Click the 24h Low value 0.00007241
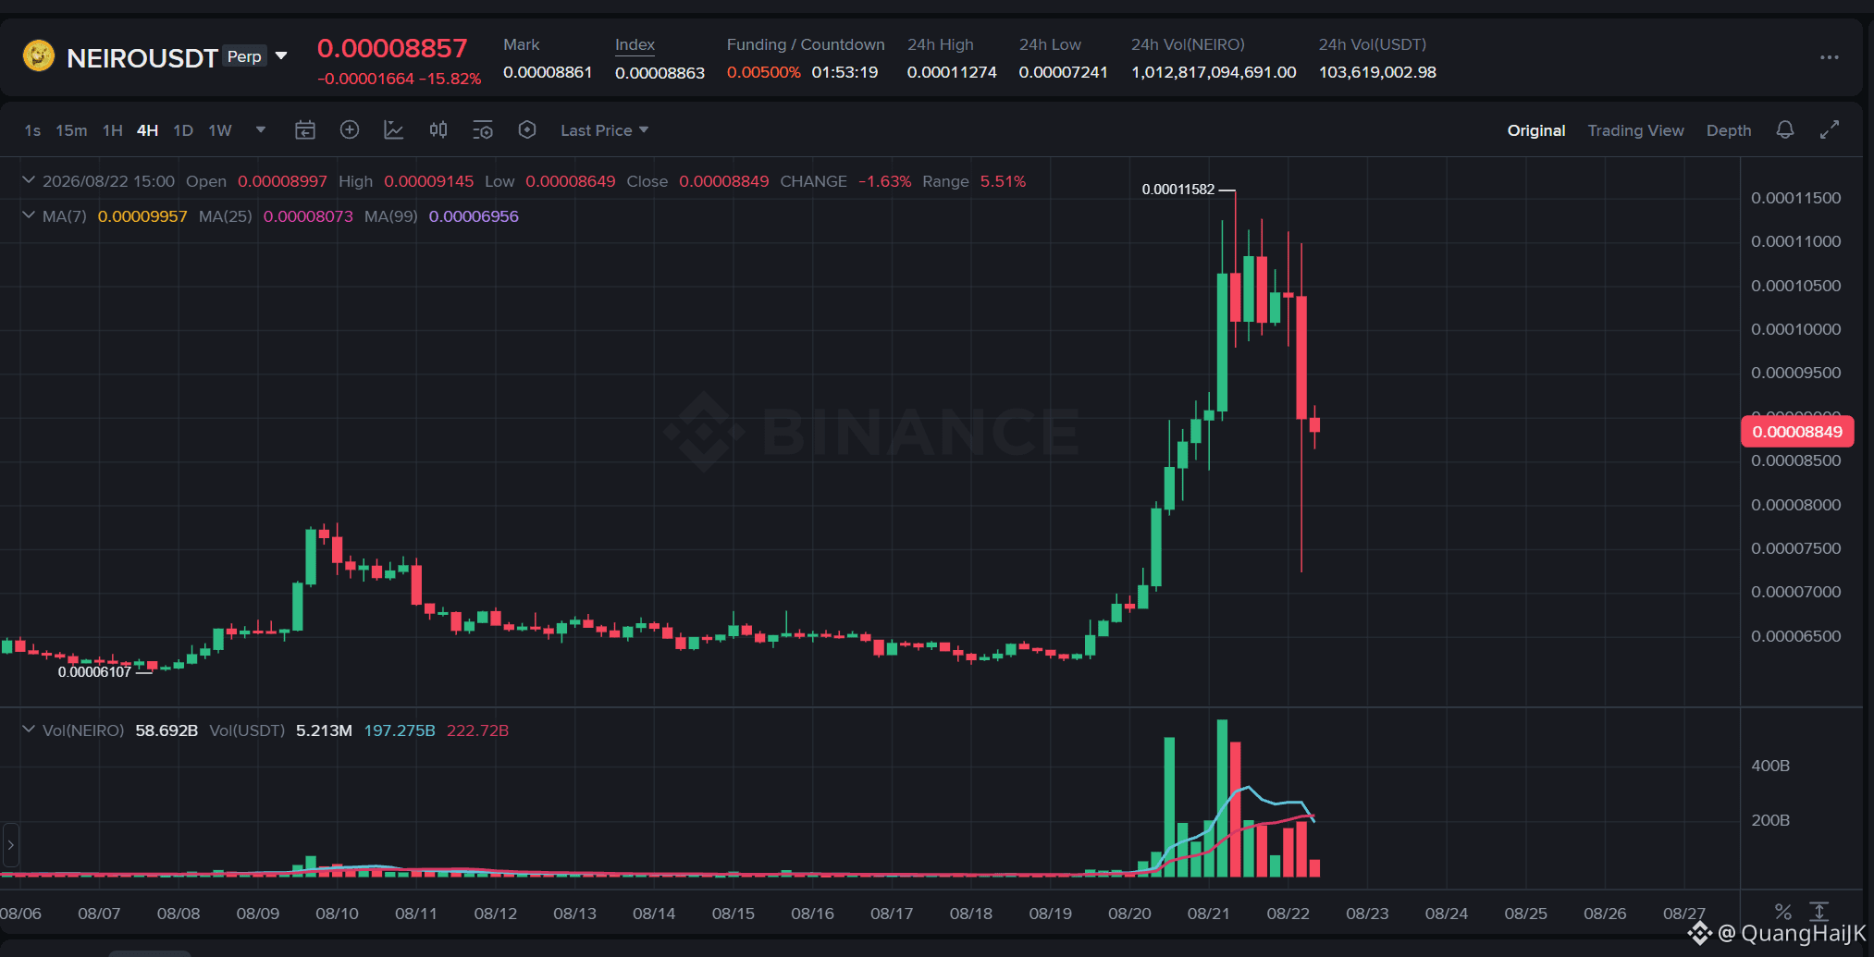The image size is (1874, 957). point(1063,72)
